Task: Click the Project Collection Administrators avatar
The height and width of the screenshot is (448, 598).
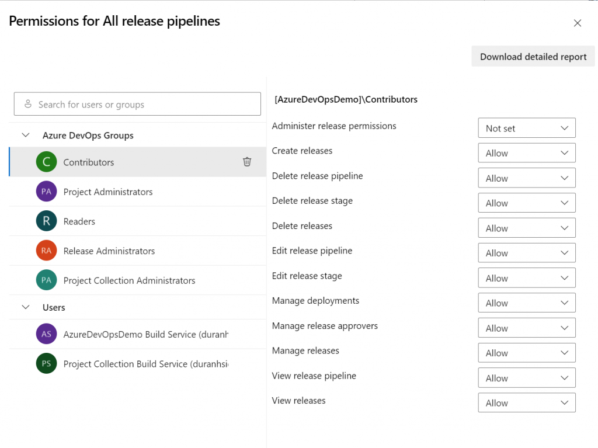Action: (46, 280)
